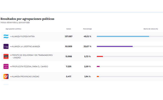Click the Agrupación política column header
The width and height of the screenshot is (163, 100).
point(13,29)
